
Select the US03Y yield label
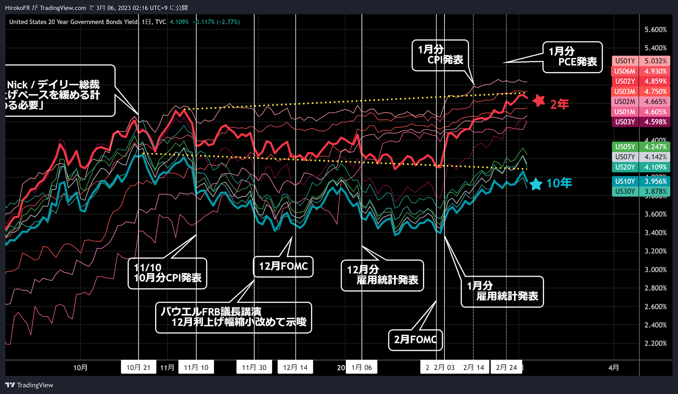pyautogui.click(x=641, y=122)
